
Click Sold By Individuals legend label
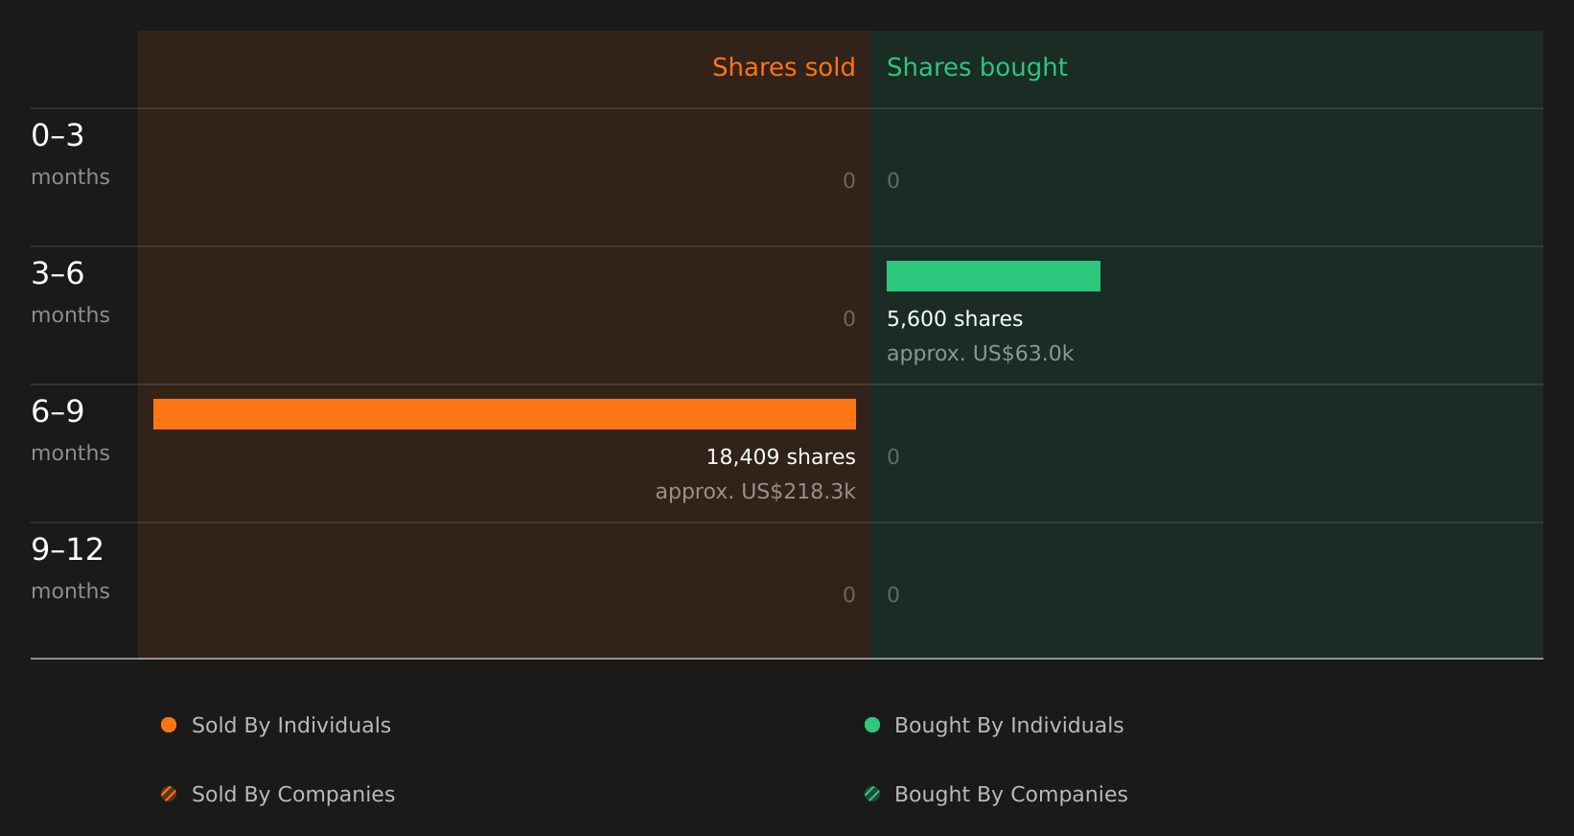point(291,726)
